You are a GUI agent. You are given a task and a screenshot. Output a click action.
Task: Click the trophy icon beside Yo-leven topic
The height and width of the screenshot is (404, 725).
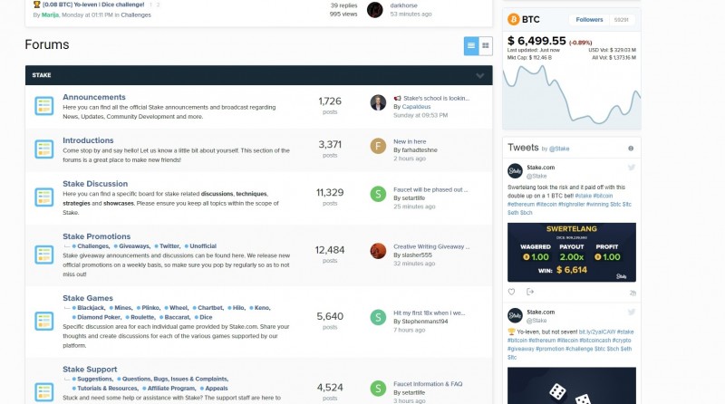pyautogui.click(x=36, y=5)
